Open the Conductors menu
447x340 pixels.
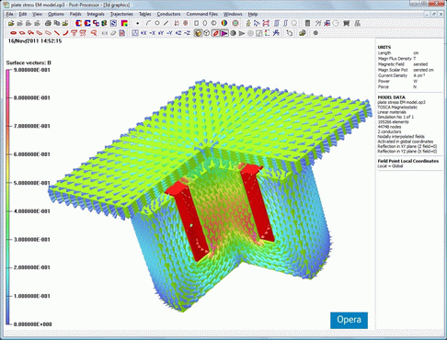point(168,14)
